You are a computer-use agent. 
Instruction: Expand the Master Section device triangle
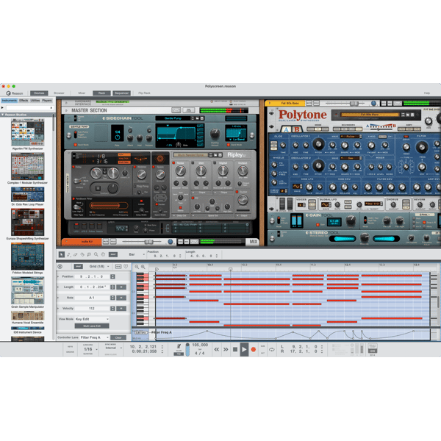(x=67, y=110)
